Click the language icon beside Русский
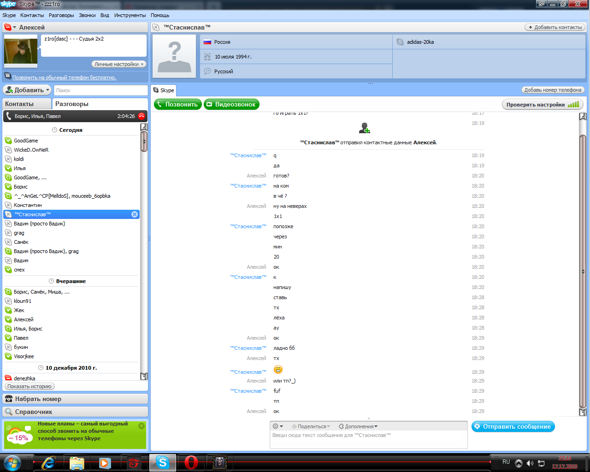The height and width of the screenshot is (472, 590). (207, 71)
